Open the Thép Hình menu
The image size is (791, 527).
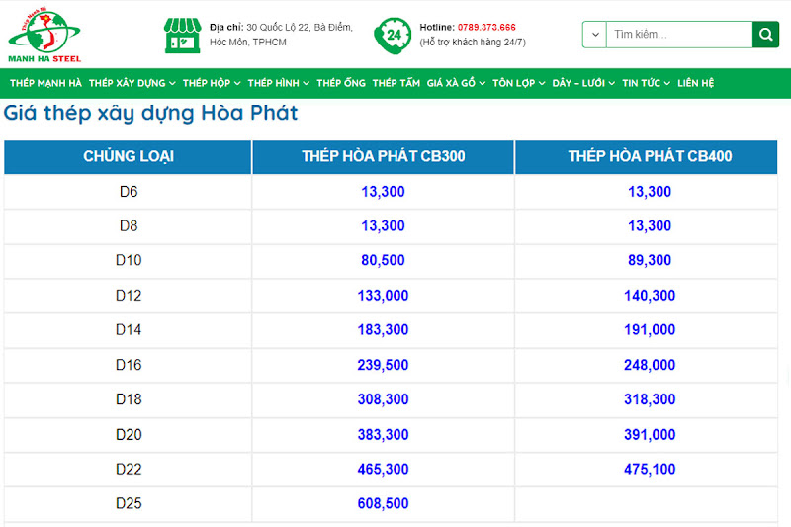[274, 83]
